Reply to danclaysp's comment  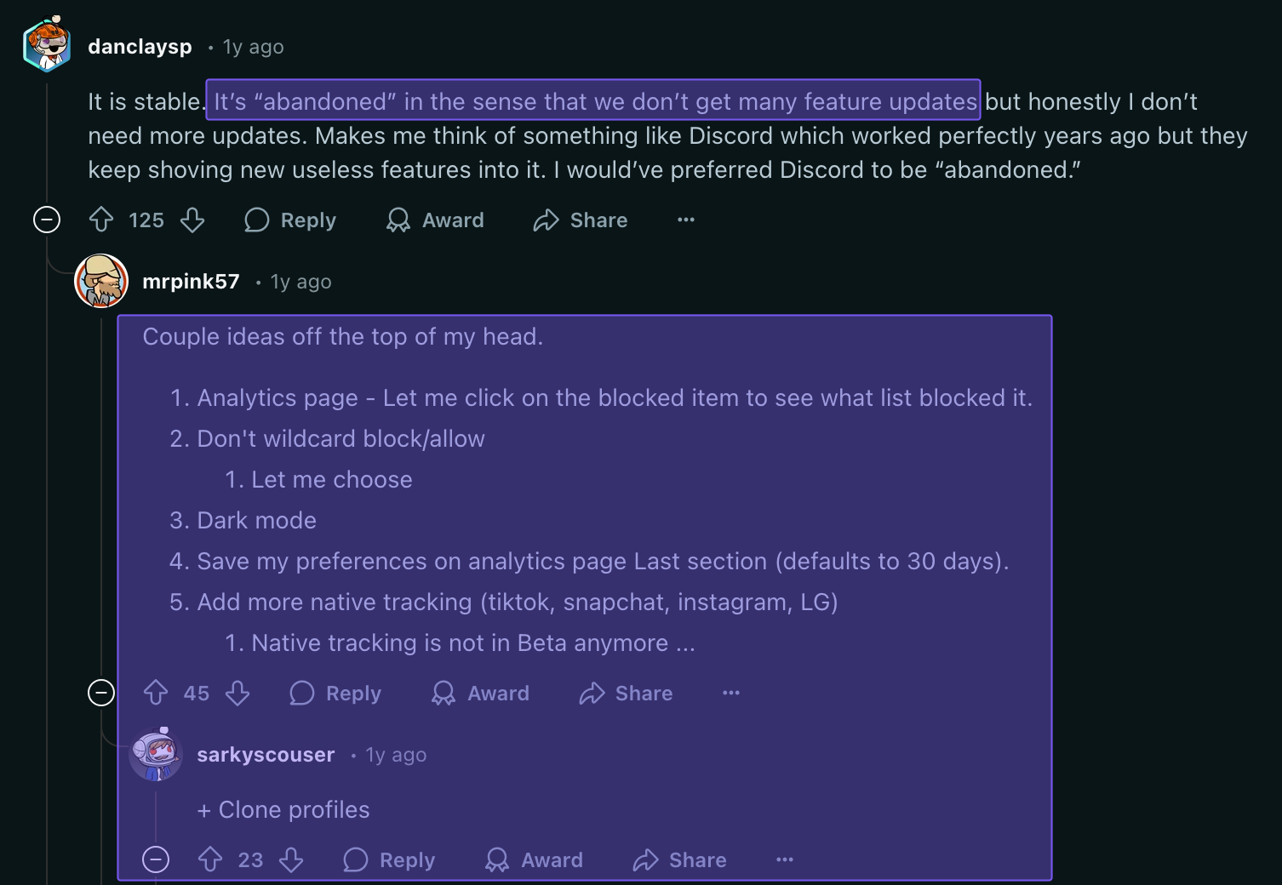pyautogui.click(x=291, y=220)
